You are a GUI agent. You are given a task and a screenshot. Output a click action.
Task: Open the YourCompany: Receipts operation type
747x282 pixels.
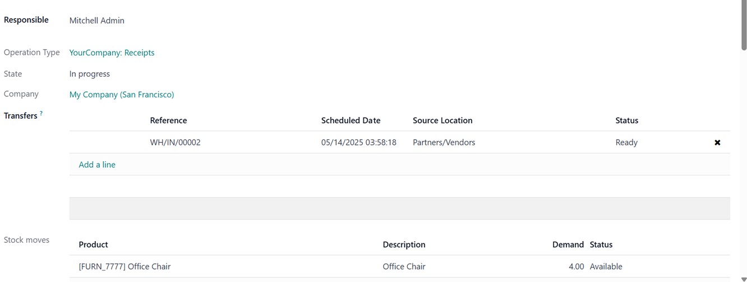112,53
